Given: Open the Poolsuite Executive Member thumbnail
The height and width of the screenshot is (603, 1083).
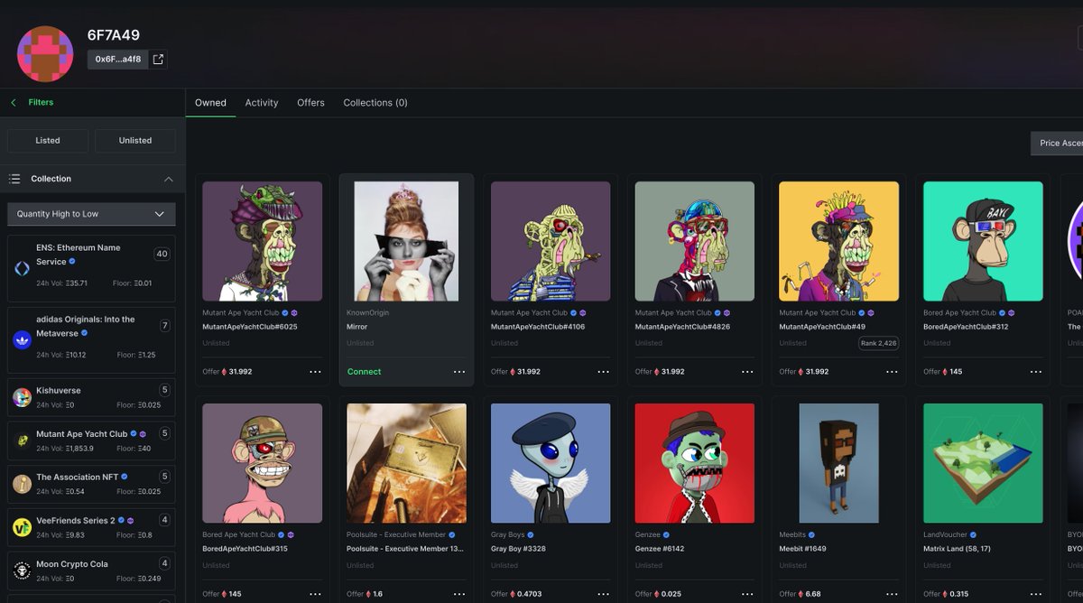Looking at the screenshot, I should pyautogui.click(x=406, y=463).
